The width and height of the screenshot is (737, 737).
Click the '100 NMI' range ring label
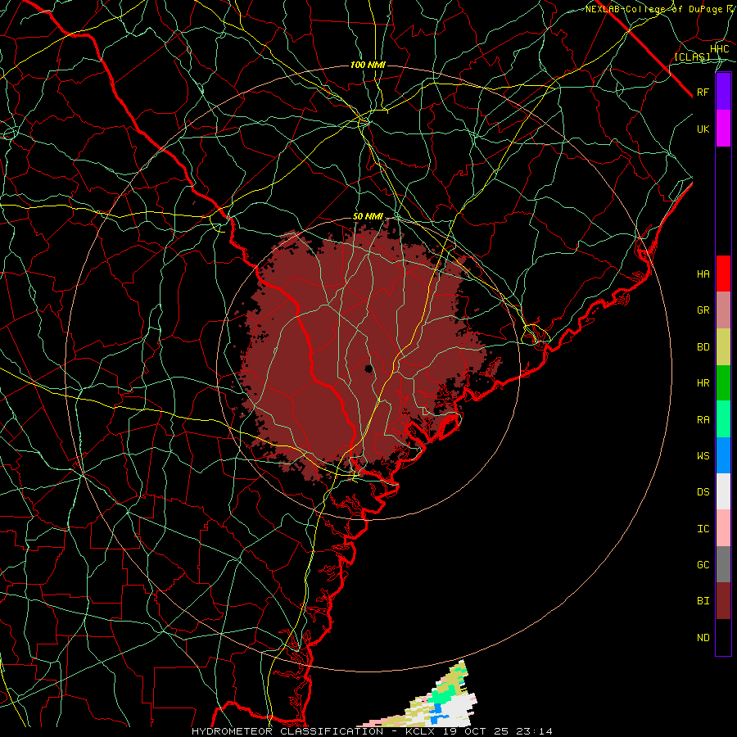368,65
